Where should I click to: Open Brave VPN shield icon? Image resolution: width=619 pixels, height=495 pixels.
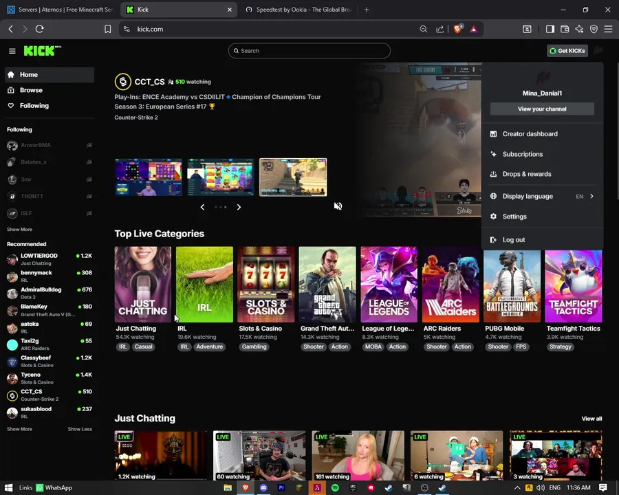[x=594, y=29]
